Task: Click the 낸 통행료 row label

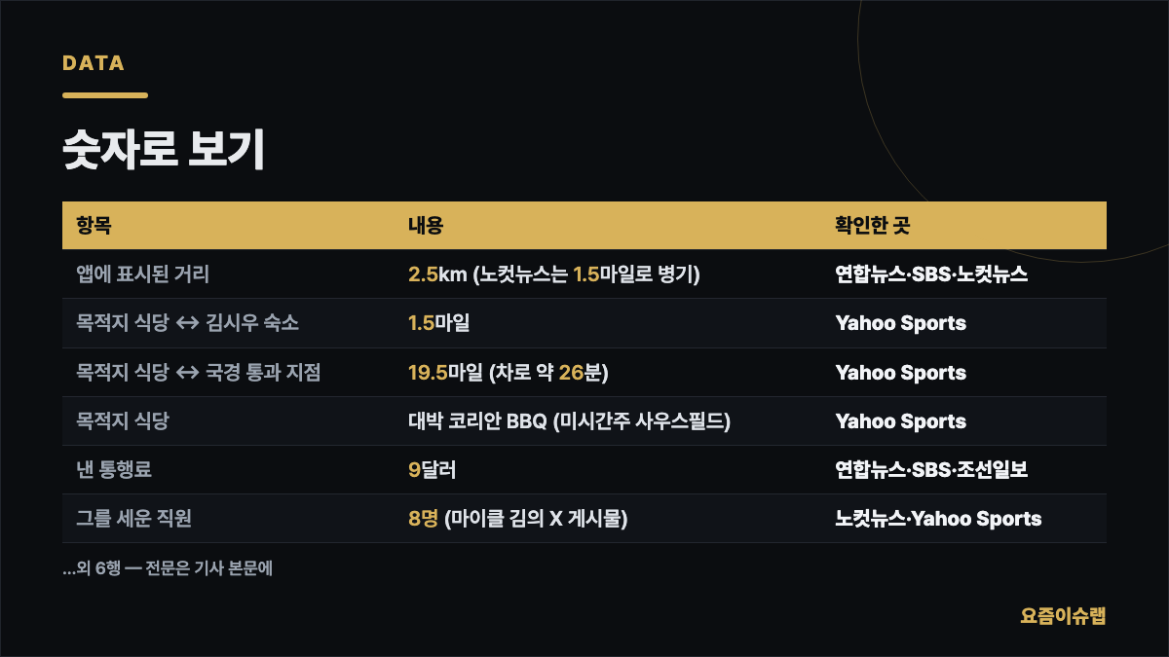Action: (x=114, y=470)
